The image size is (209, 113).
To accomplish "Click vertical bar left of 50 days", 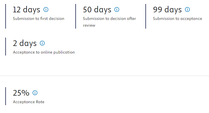I will click(76, 16).
